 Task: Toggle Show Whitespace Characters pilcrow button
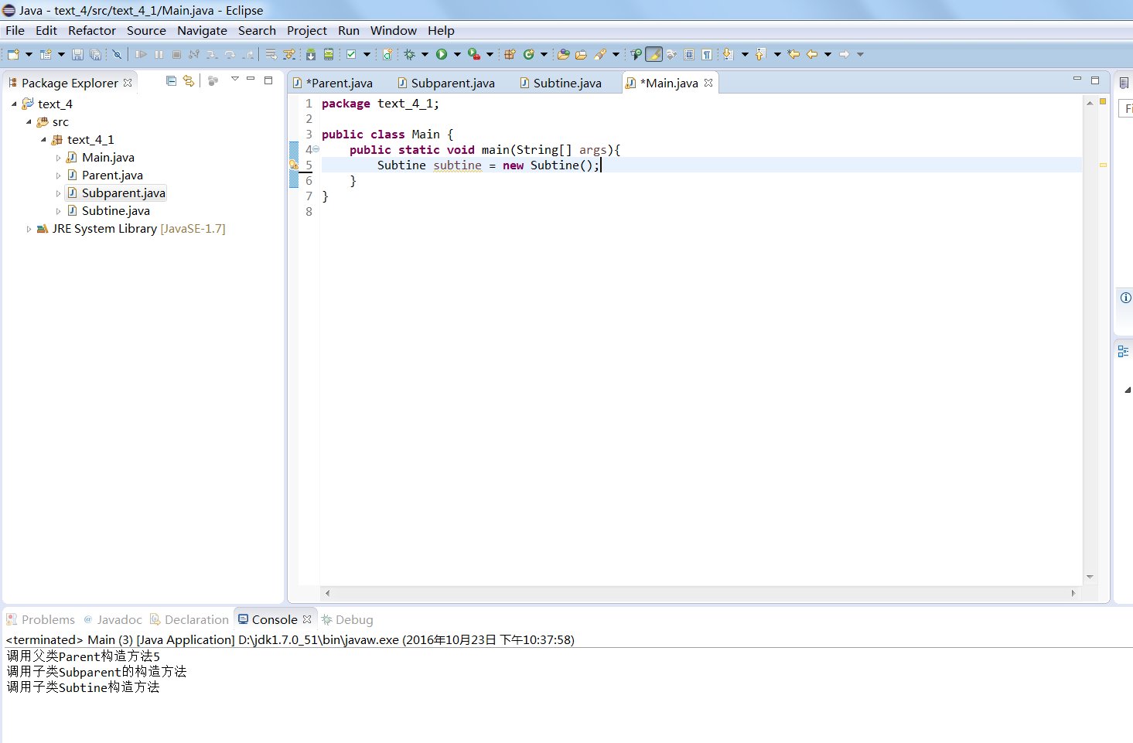tap(707, 54)
